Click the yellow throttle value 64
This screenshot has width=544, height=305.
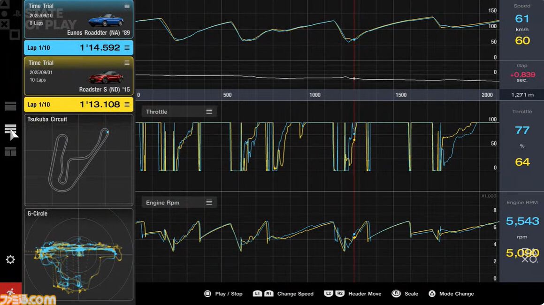tap(522, 162)
